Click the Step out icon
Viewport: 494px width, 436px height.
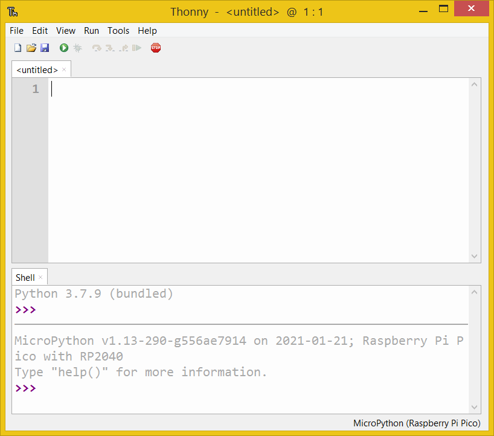point(123,48)
